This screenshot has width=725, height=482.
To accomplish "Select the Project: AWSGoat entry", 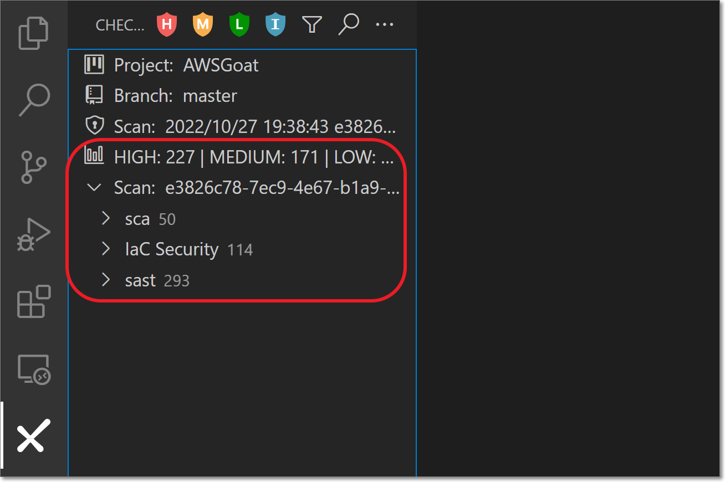I will coord(186,65).
